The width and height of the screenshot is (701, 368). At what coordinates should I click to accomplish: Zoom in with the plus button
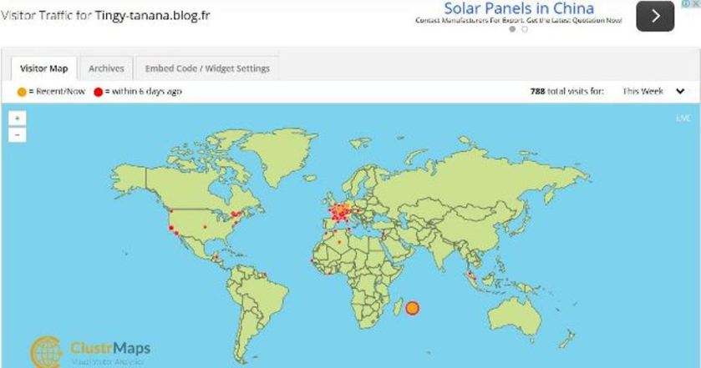18,118
